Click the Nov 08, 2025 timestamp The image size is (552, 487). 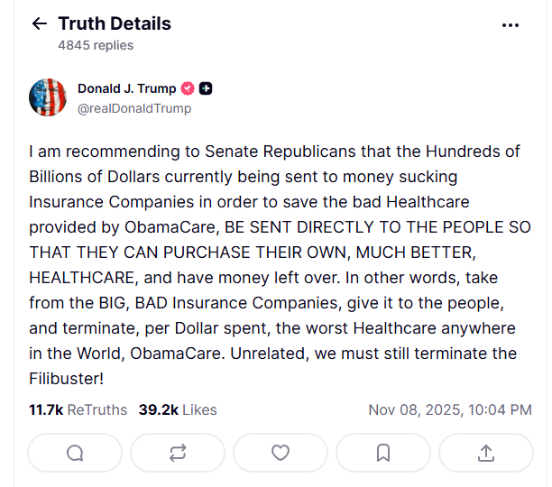pos(450,409)
